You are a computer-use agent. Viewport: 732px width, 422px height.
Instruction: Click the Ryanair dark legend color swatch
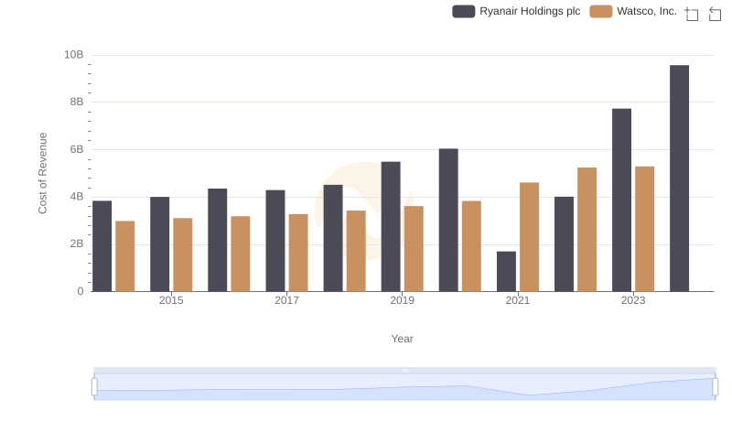[x=464, y=11]
